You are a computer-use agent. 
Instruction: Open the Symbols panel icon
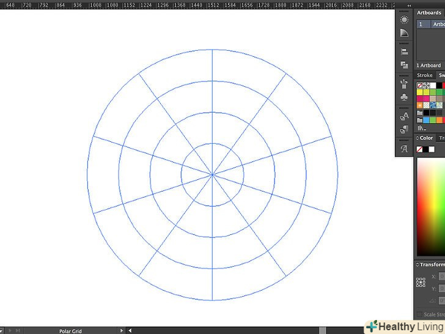(x=404, y=97)
